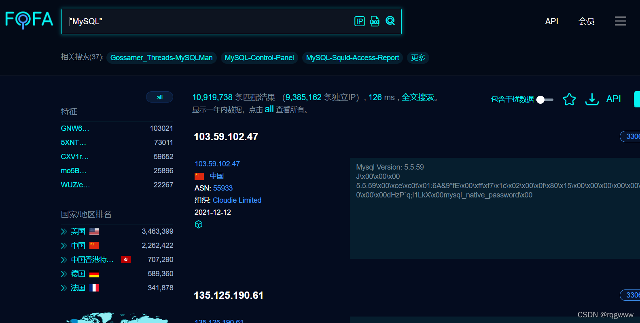Select the mo5B… feature filter

click(x=74, y=171)
